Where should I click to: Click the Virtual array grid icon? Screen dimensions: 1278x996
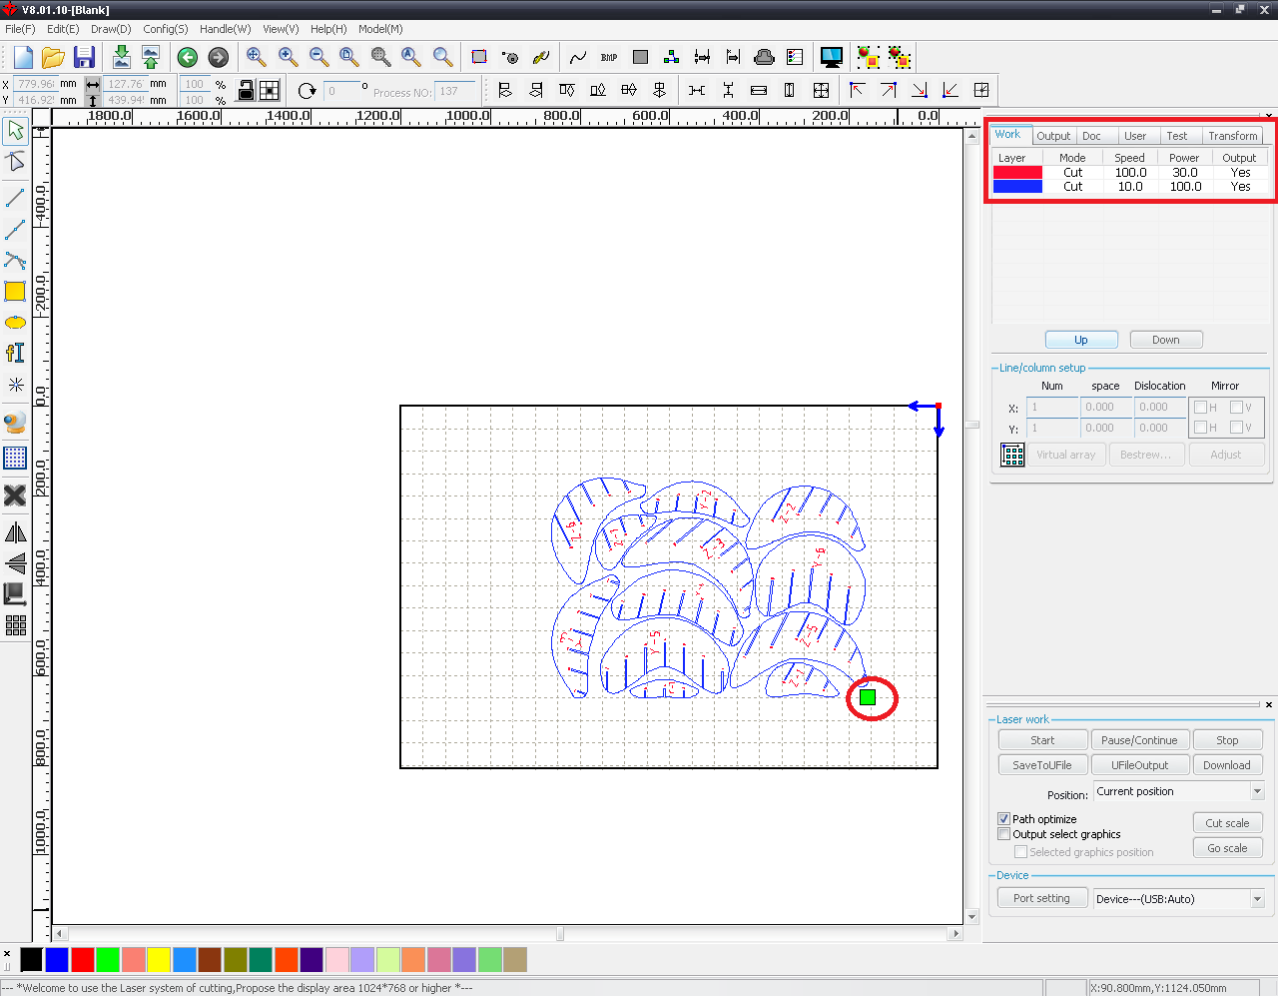(x=1012, y=455)
